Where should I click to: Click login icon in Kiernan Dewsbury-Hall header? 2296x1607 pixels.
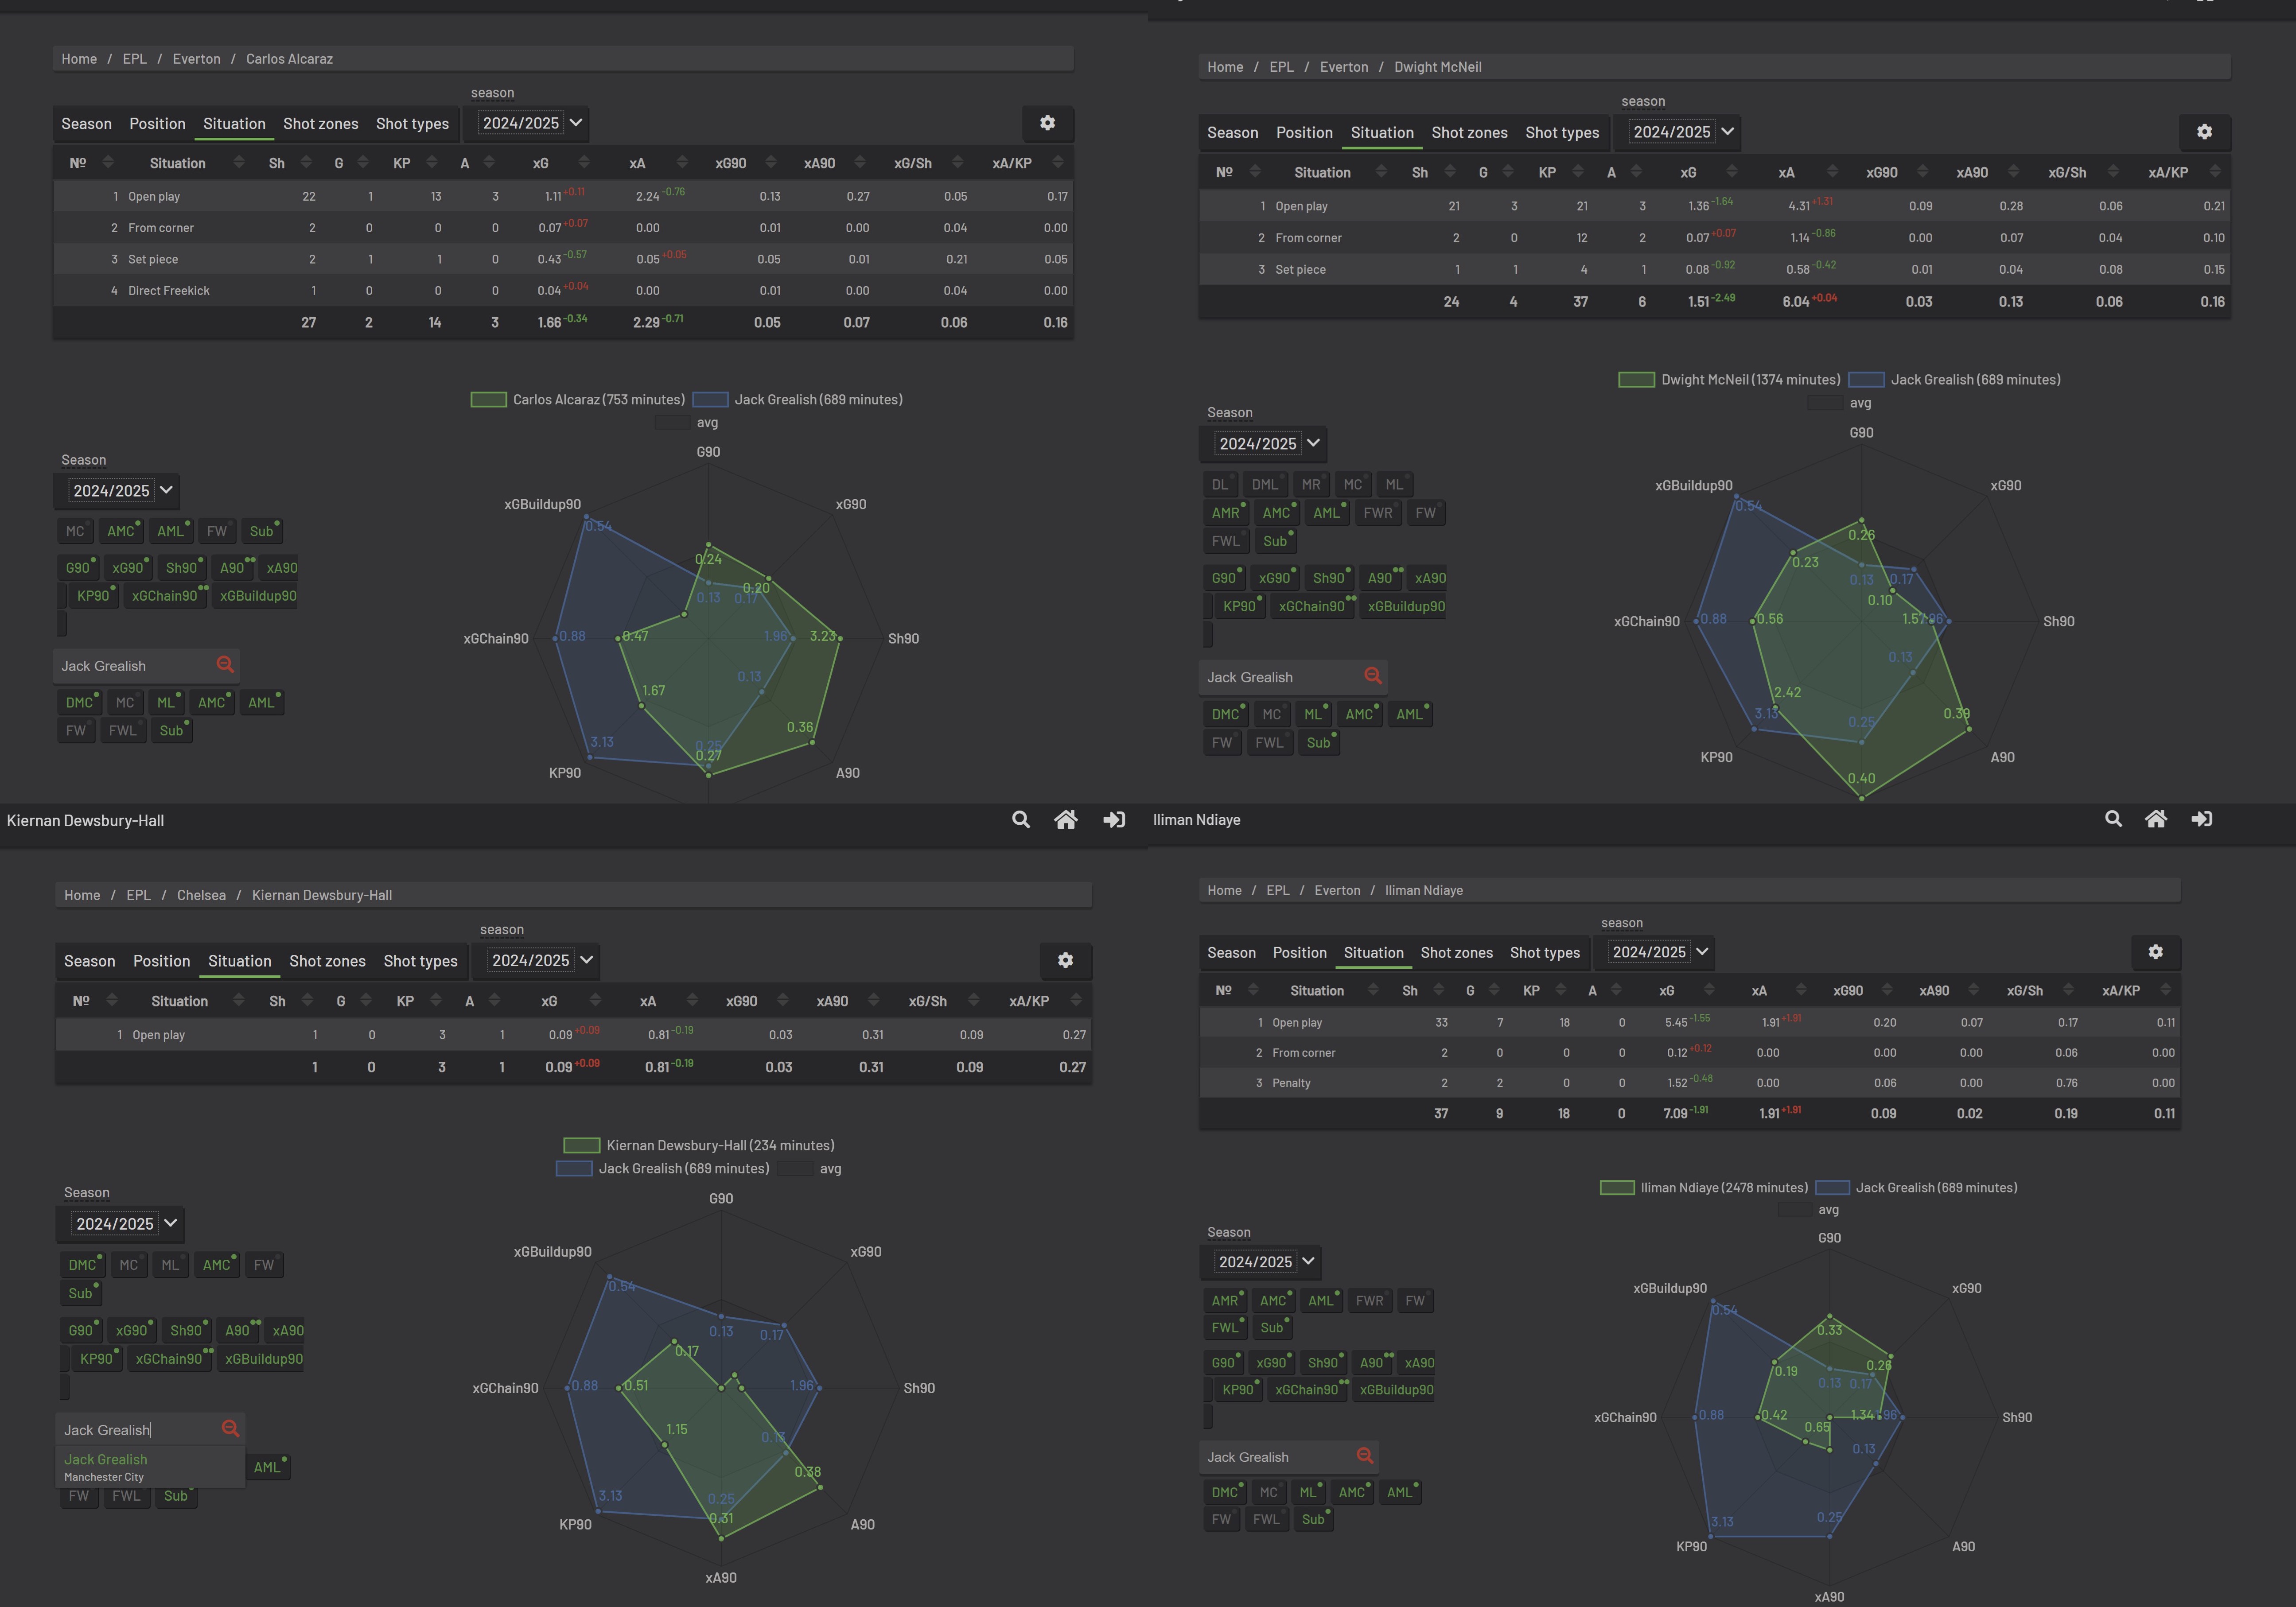(x=1114, y=820)
